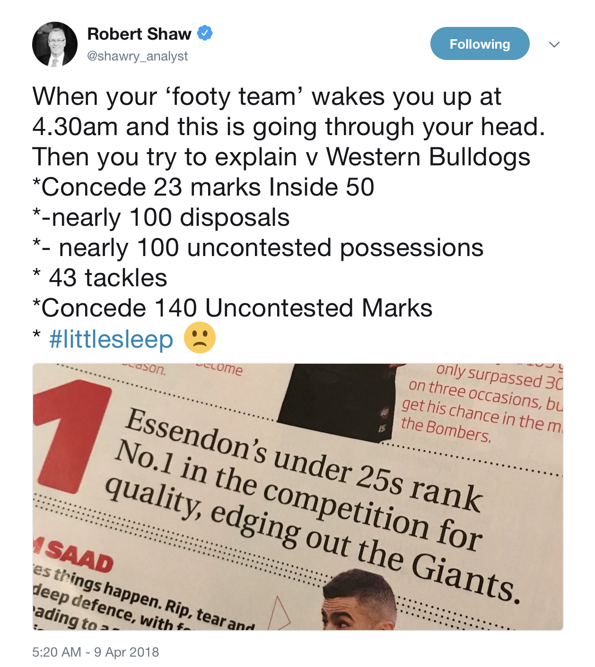
Task: Open Robert Shaw's profile avatar
Action: click(55, 44)
